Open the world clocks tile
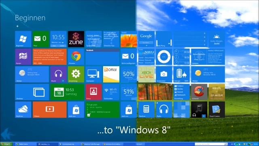 (182, 57)
